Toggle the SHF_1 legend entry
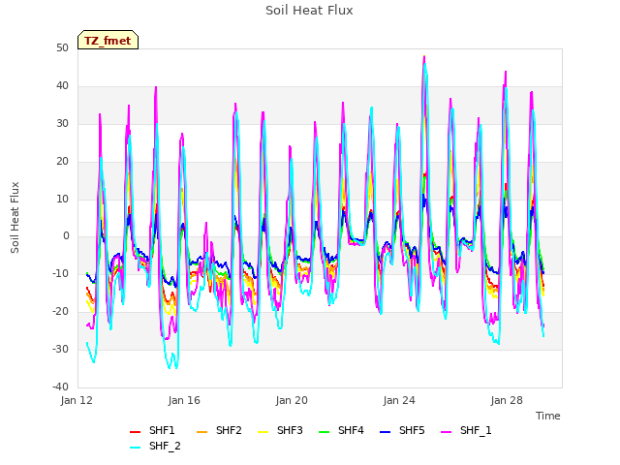The height and width of the screenshot is (465, 620). tap(476, 430)
